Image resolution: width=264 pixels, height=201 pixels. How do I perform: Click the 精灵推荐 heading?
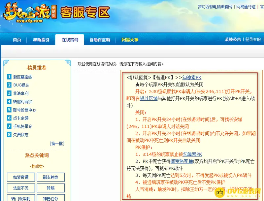click(37, 68)
